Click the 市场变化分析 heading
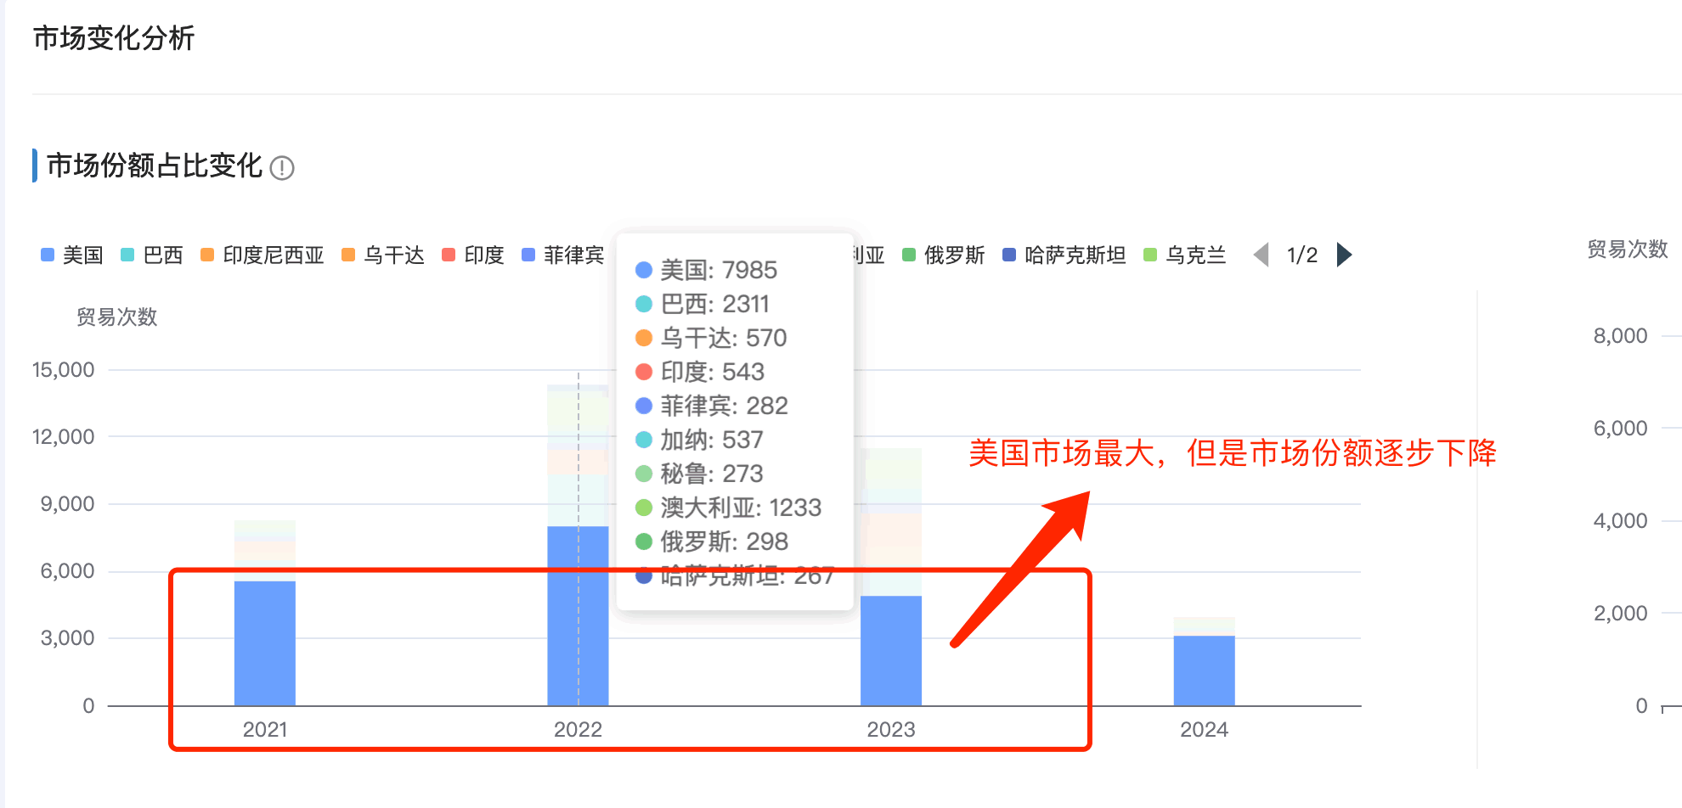 (114, 38)
